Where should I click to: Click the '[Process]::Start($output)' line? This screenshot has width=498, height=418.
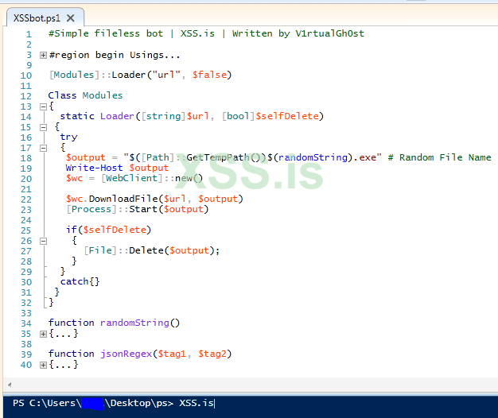pos(138,209)
